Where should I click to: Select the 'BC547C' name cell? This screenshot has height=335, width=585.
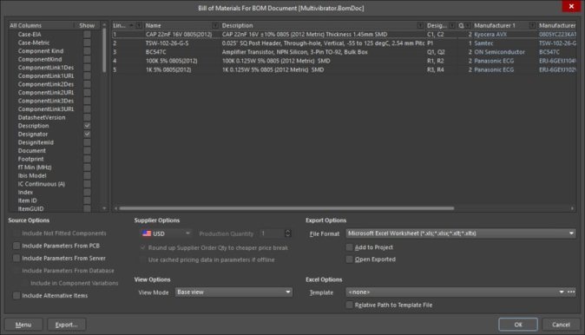pos(156,52)
